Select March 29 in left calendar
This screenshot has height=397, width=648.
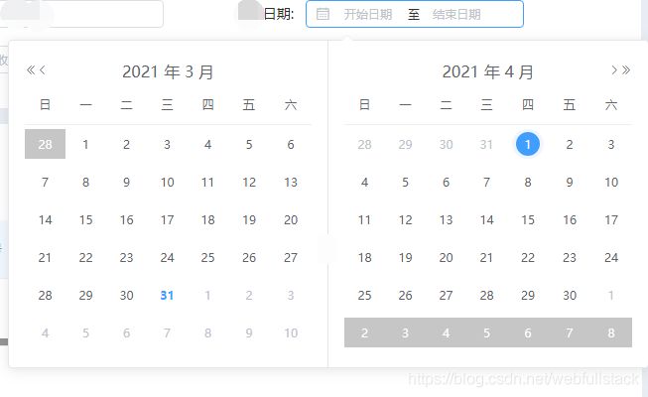[x=85, y=296]
